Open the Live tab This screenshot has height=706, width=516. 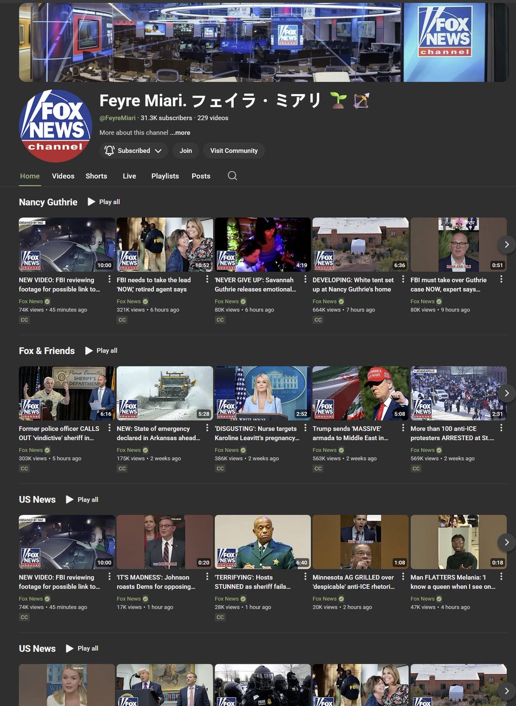[x=129, y=176]
